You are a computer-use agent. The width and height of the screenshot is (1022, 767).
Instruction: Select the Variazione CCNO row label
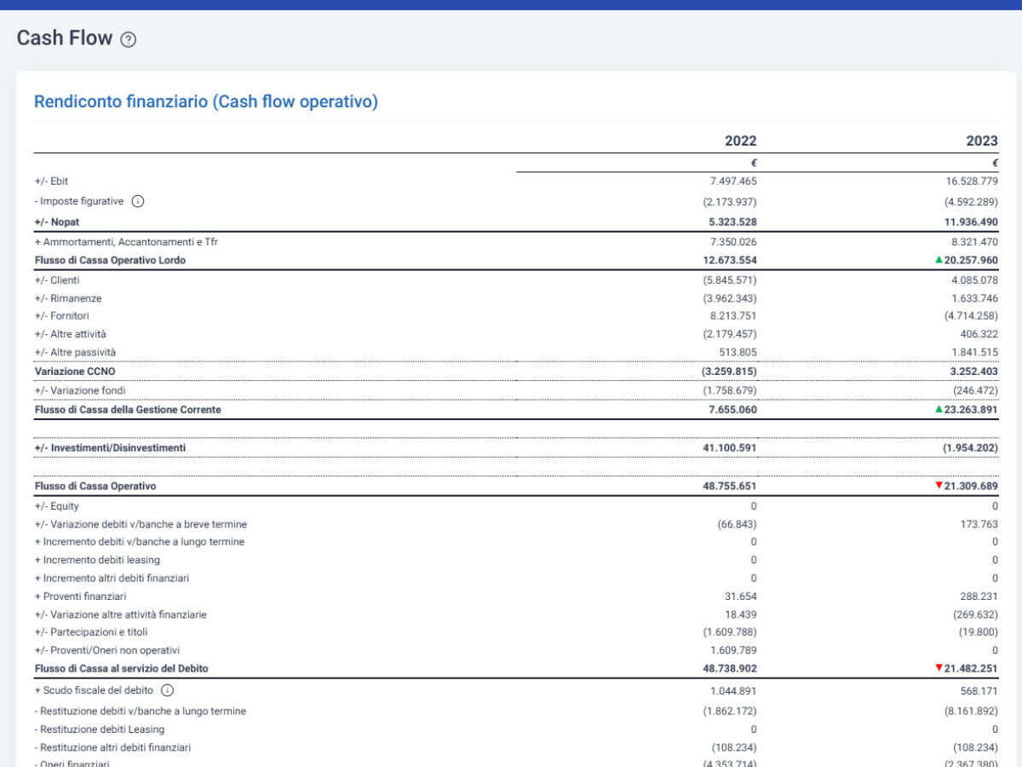(75, 372)
